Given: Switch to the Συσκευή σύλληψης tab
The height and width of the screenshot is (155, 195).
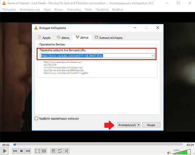Looking at the screenshot, I should (108, 38).
